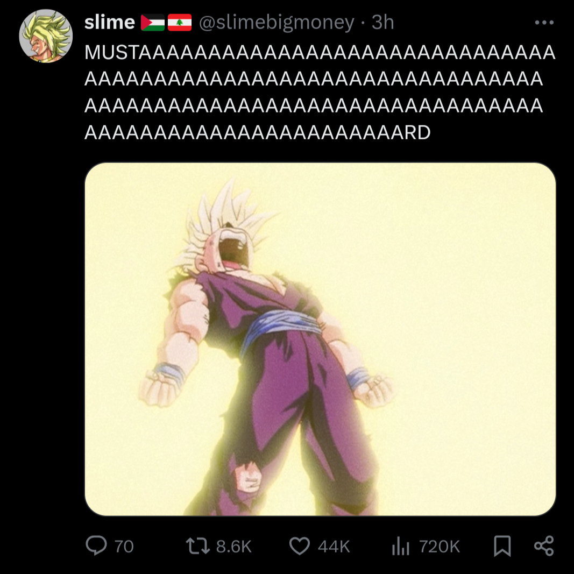The image size is (574, 574).
Task: Open the three-dot more options menu
Action: 544,23
